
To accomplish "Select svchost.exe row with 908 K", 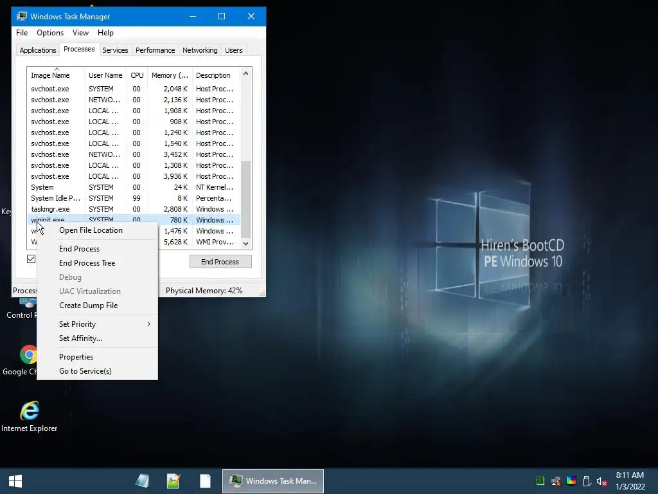I will pyautogui.click(x=134, y=122).
